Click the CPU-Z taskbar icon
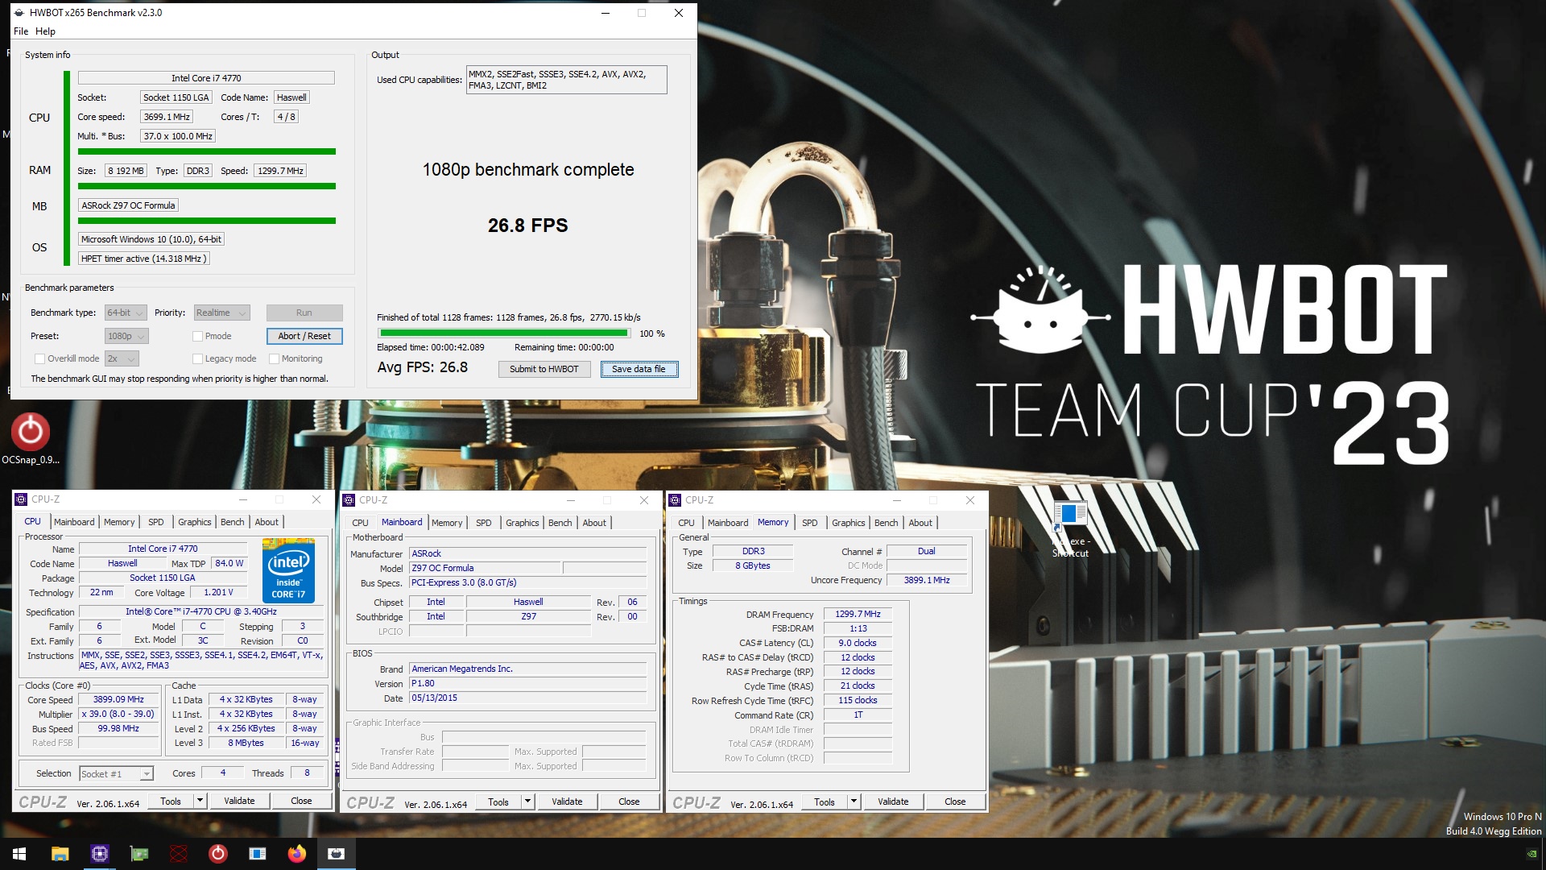The width and height of the screenshot is (1546, 870). click(99, 854)
